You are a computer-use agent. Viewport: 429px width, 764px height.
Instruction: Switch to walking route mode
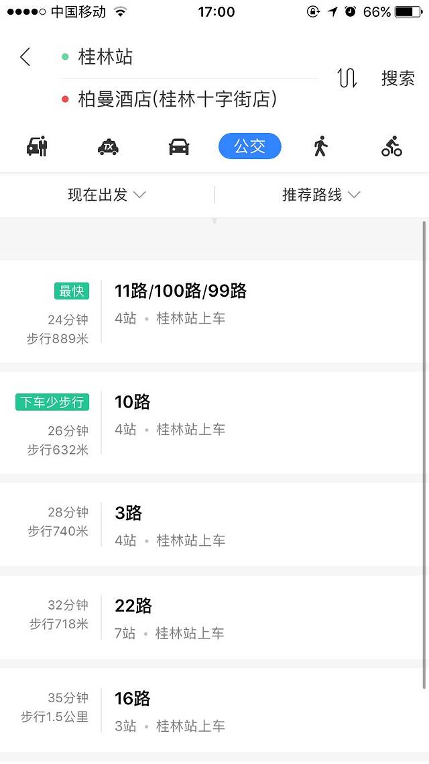point(321,146)
